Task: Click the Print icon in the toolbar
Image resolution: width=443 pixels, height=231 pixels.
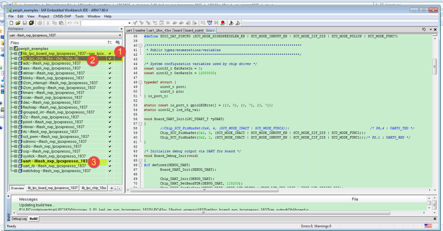Action: tap(40, 23)
